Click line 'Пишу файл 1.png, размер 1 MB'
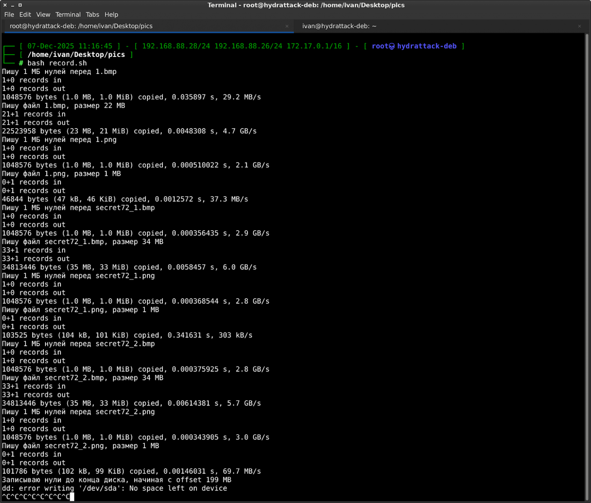 pyautogui.click(x=61, y=174)
